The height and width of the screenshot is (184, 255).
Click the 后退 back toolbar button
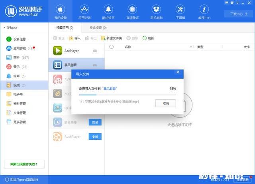[x=59, y=38]
